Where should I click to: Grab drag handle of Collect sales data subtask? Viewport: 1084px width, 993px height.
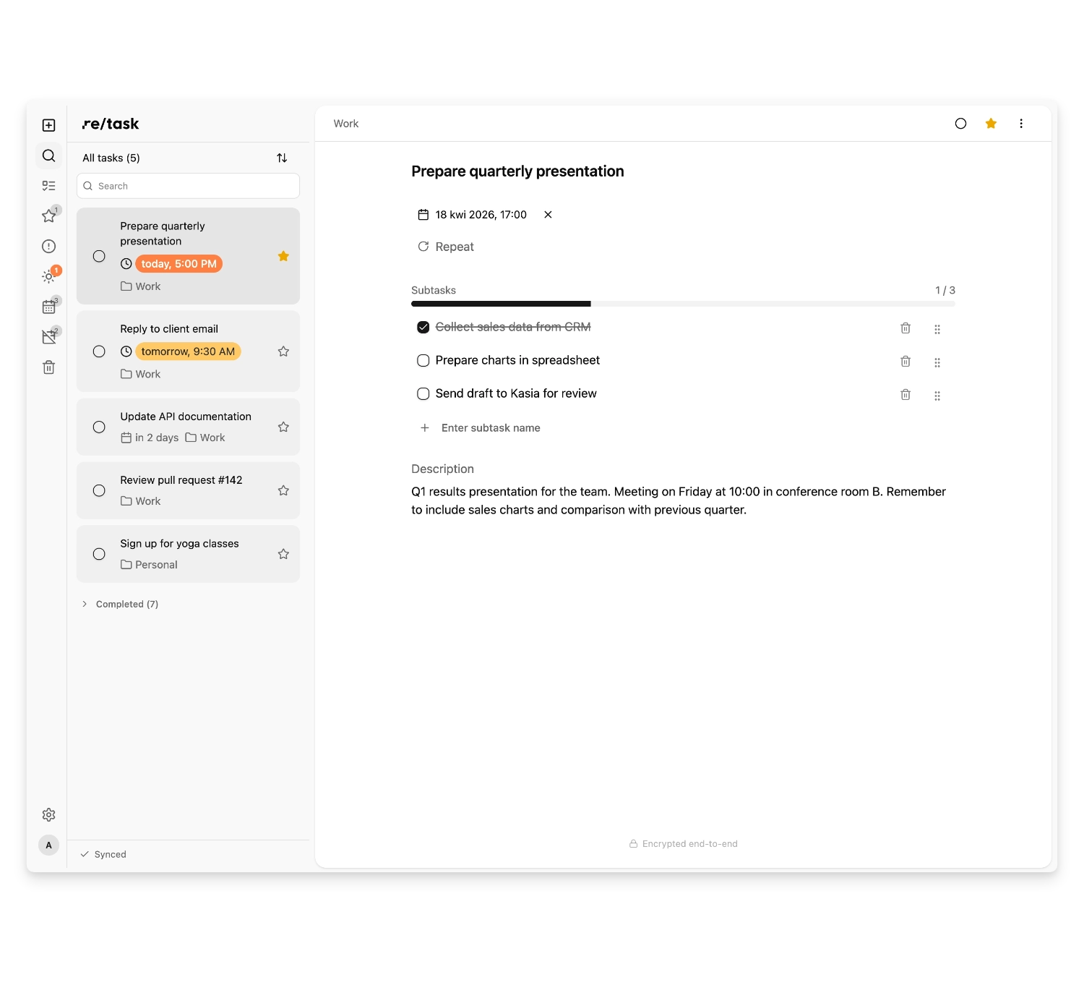937,329
